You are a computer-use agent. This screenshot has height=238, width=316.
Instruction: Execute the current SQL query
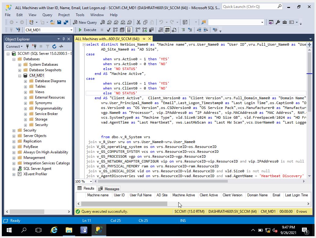click(x=88, y=30)
